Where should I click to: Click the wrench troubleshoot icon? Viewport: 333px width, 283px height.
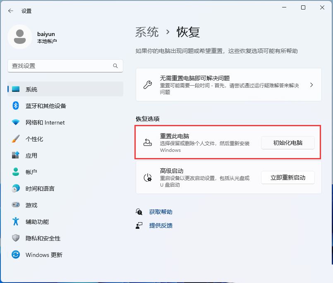point(148,85)
